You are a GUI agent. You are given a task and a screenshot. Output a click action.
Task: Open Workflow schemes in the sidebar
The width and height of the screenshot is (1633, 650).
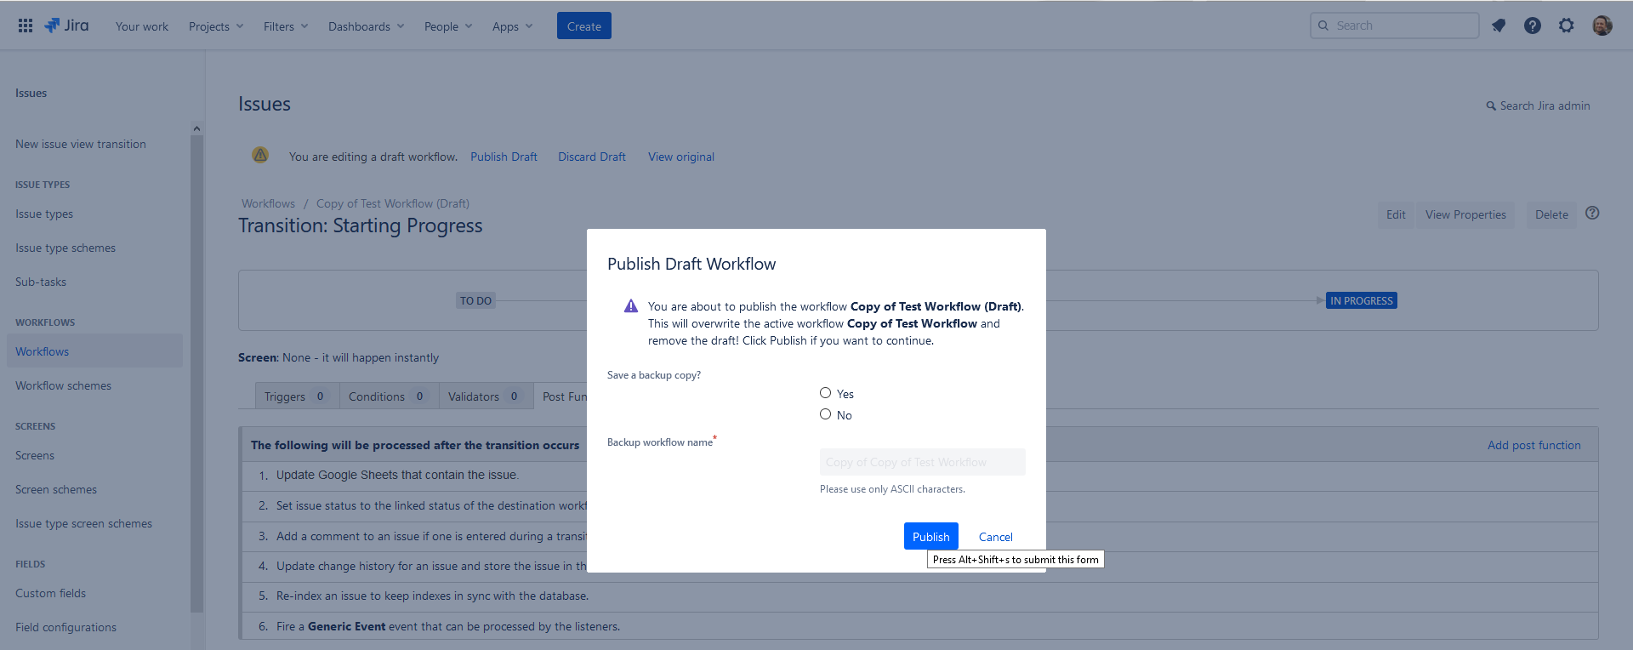(64, 385)
